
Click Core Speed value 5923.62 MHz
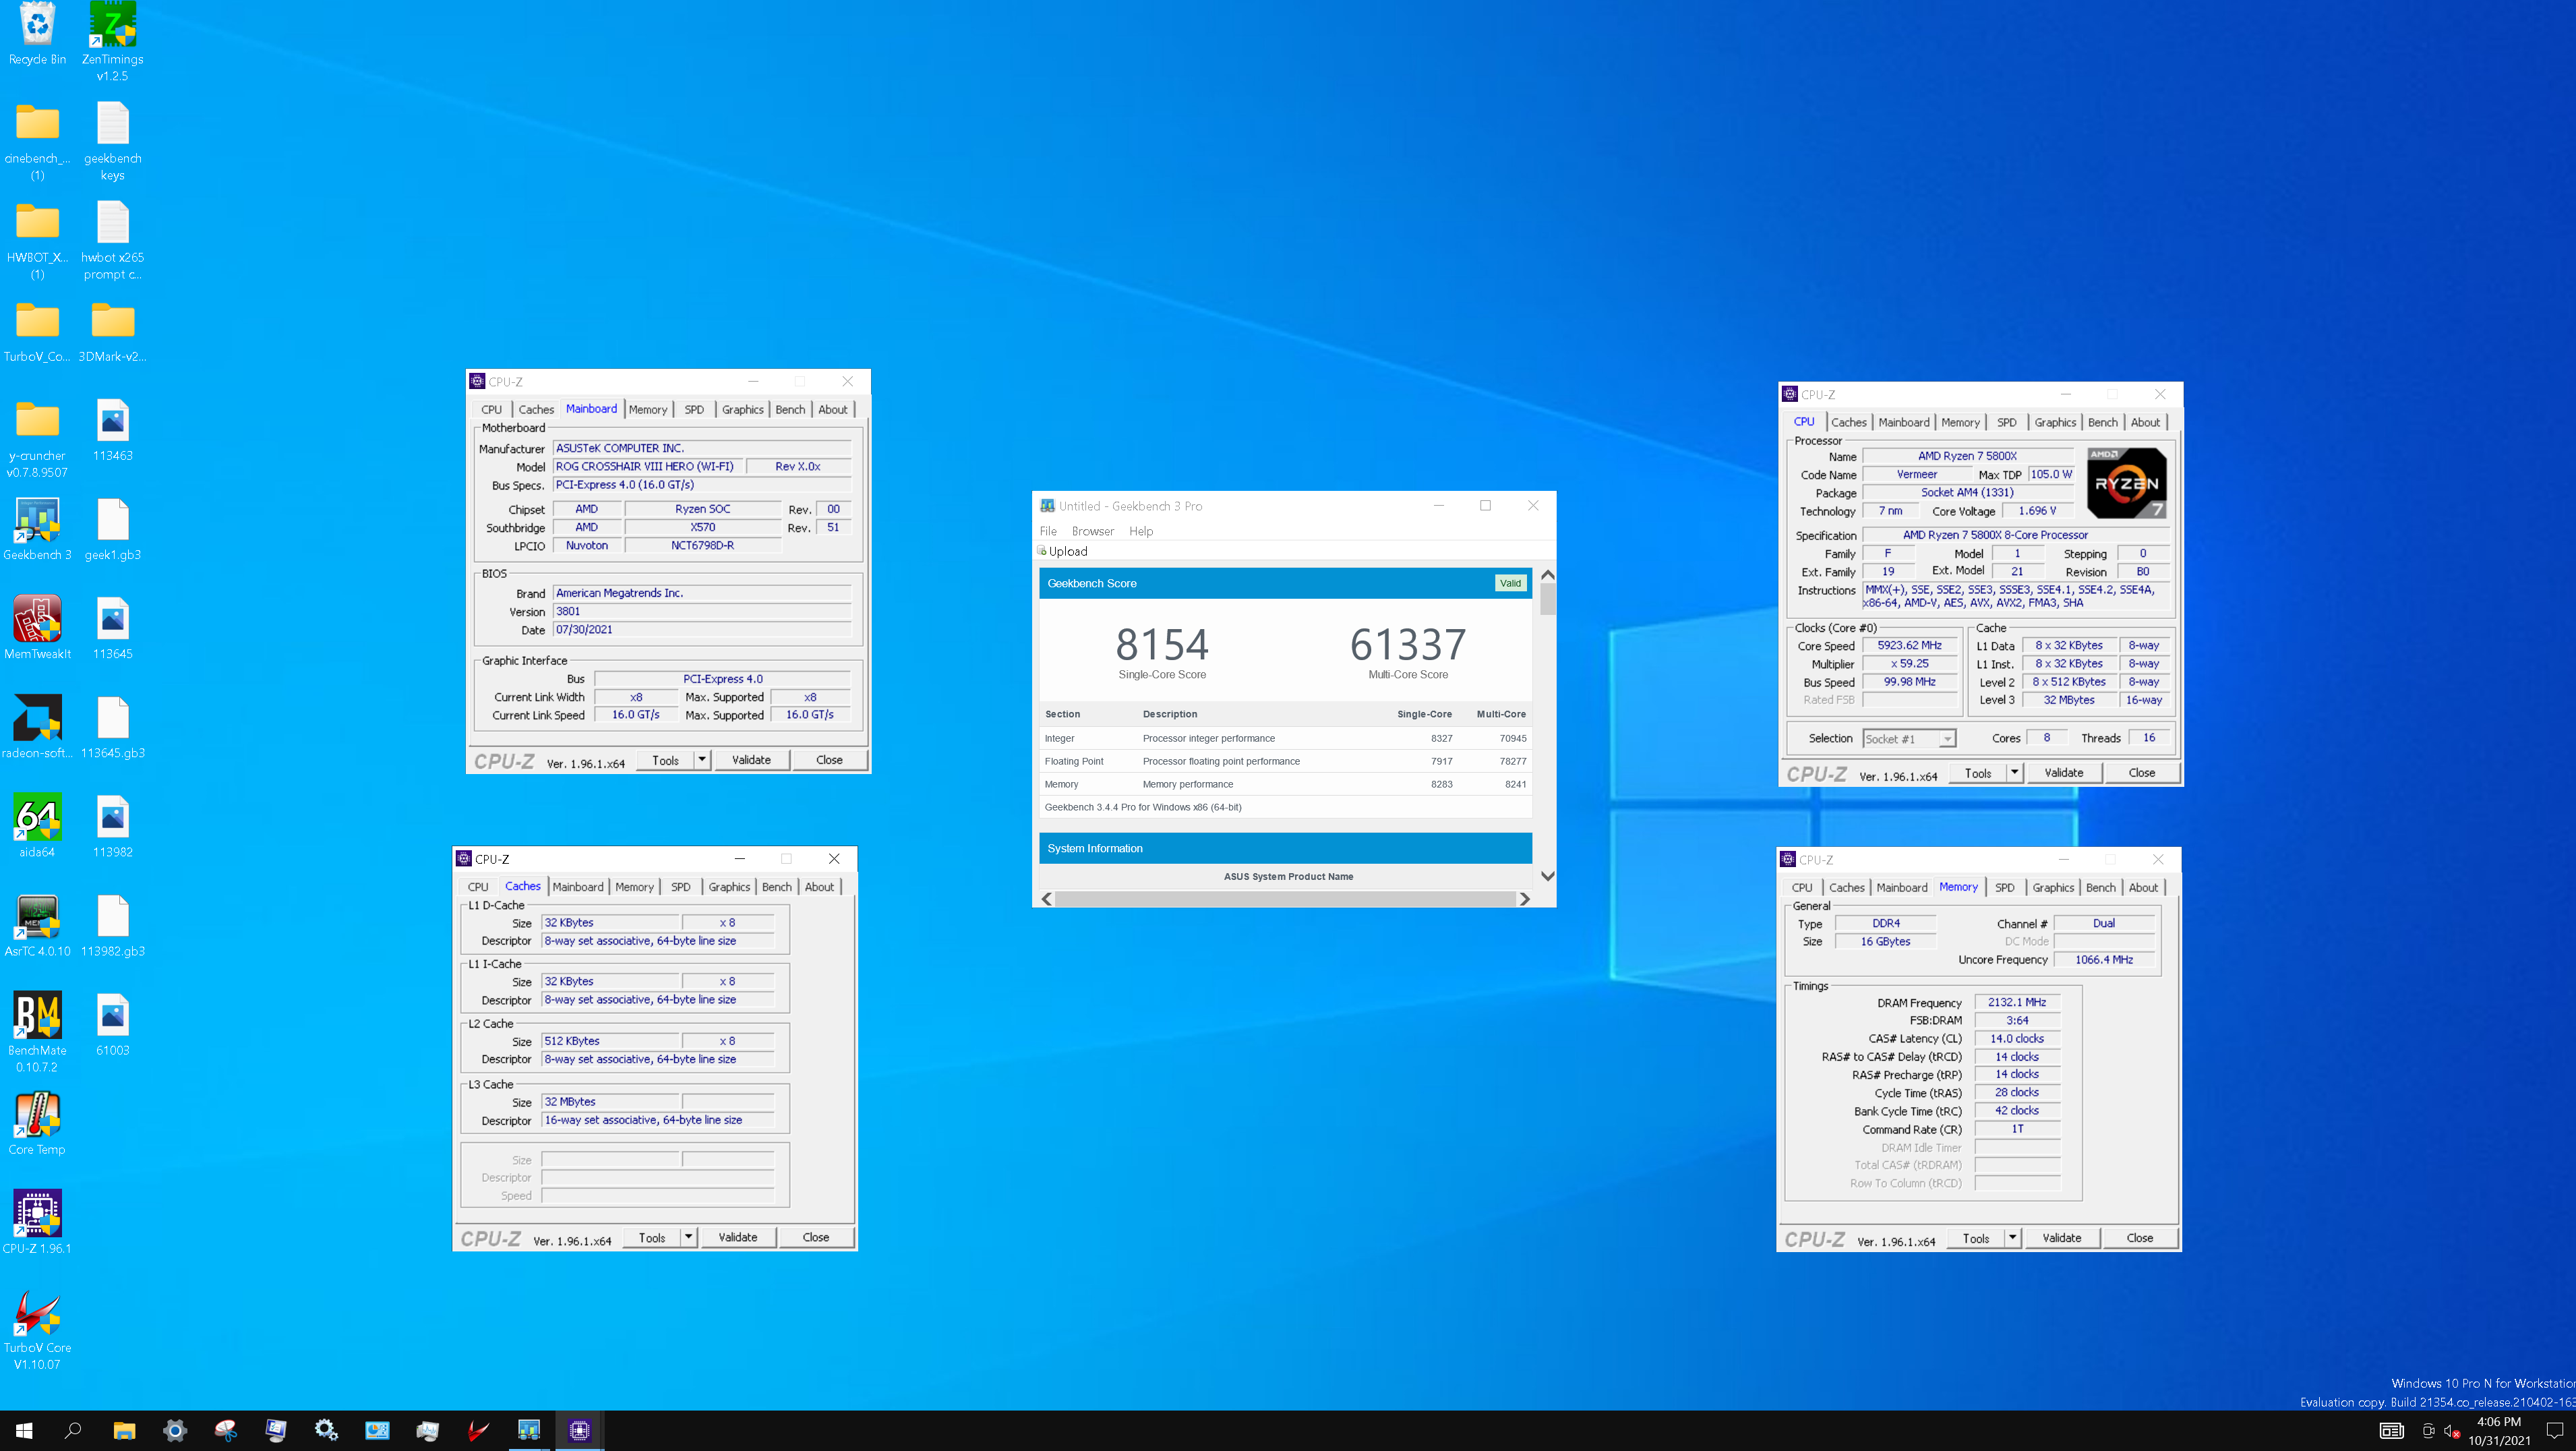pyautogui.click(x=1909, y=646)
